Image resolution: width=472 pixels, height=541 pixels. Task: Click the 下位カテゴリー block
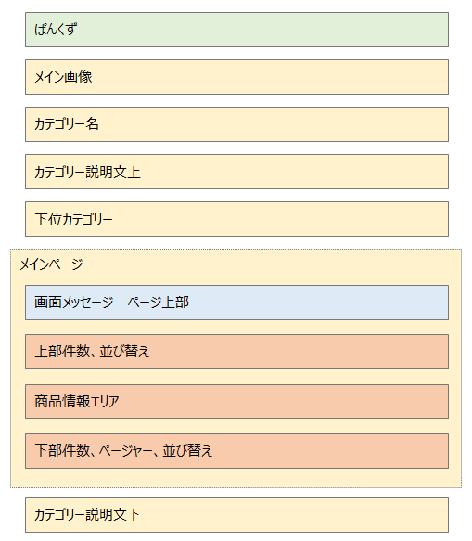(236, 219)
